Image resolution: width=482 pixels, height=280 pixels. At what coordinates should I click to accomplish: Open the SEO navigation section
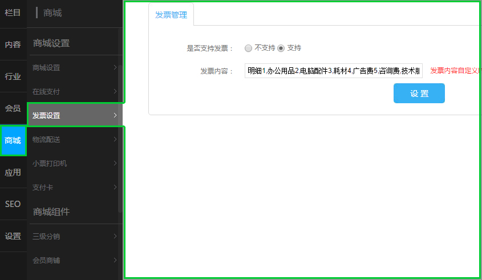click(13, 204)
